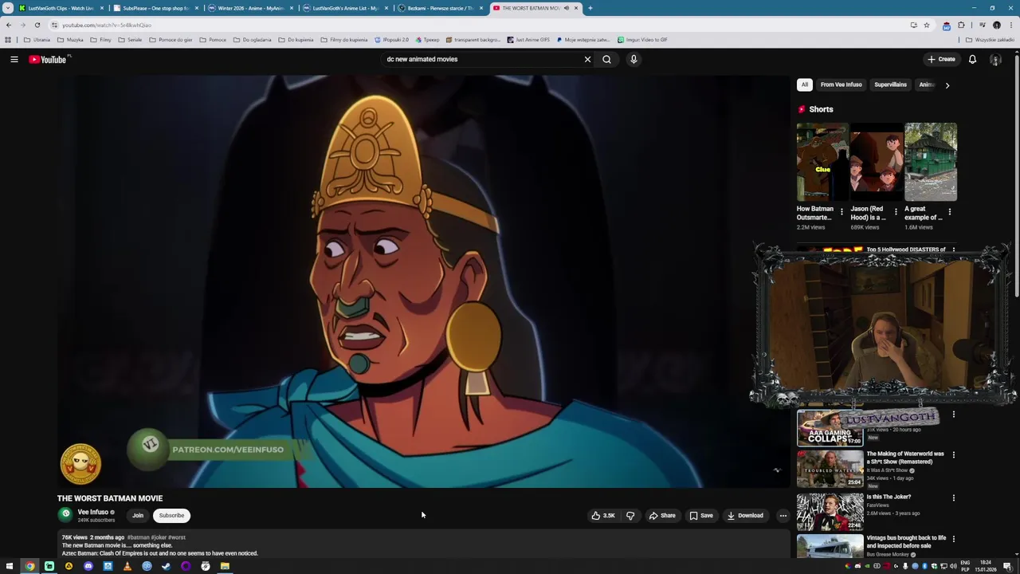Switch to 'Bezkarni - Pierwsze starcie' tab
This screenshot has height=574, width=1020.
pyautogui.click(x=440, y=8)
